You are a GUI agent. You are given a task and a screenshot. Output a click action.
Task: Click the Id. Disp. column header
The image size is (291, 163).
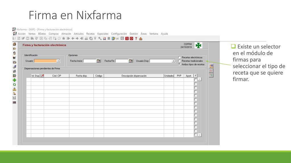[x=36, y=76]
